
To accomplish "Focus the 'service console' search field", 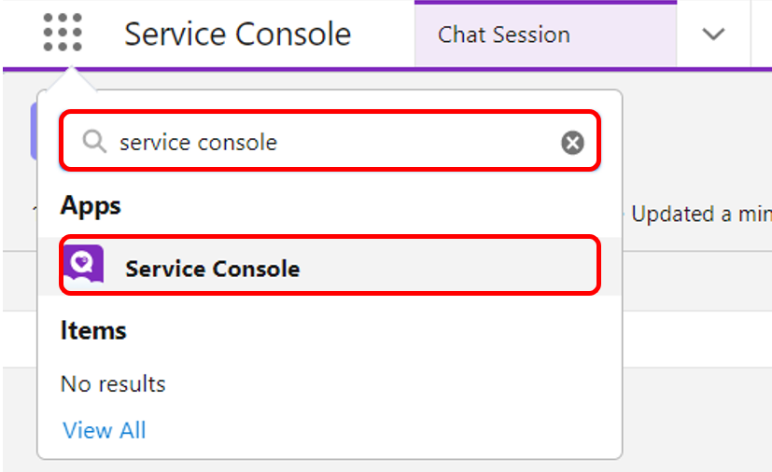I will tap(327, 142).
